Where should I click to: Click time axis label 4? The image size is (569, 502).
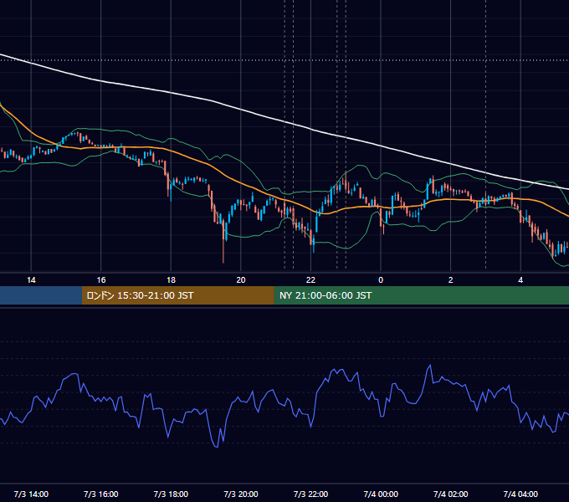(x=520, y=280)
